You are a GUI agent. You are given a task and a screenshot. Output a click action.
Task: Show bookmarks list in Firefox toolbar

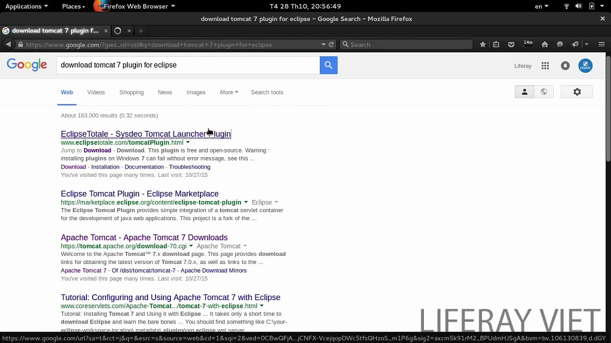(496, 44)
